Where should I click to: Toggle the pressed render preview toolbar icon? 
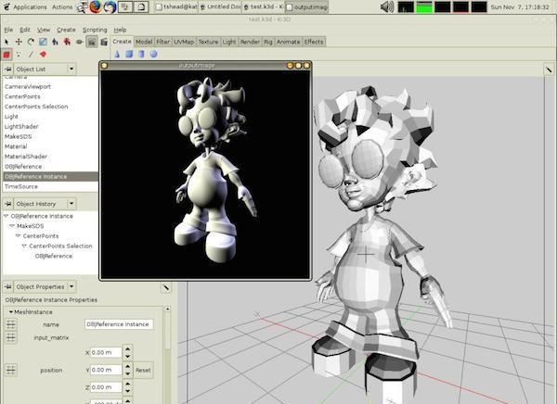pos(92,42)
